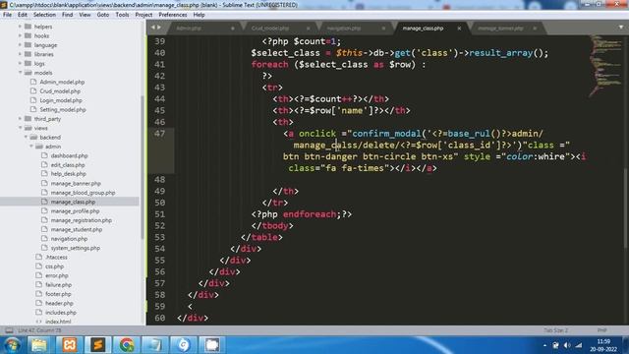Screen dimensions: 629x354
Task: Open Tab Size setting in status bar
Action: coord(555,330)
